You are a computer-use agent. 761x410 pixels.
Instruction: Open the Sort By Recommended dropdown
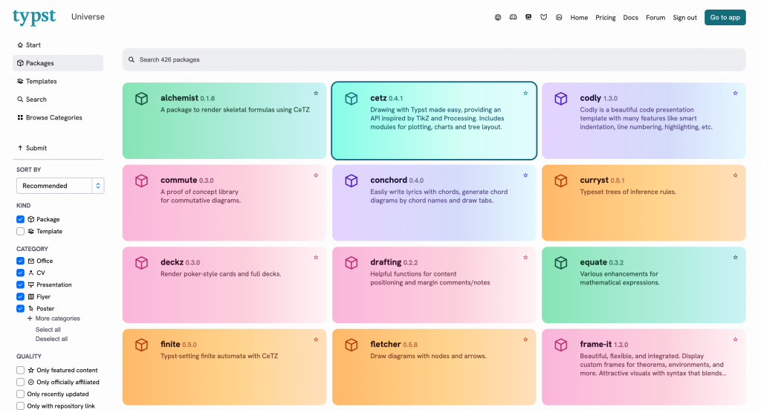(60, 186)
